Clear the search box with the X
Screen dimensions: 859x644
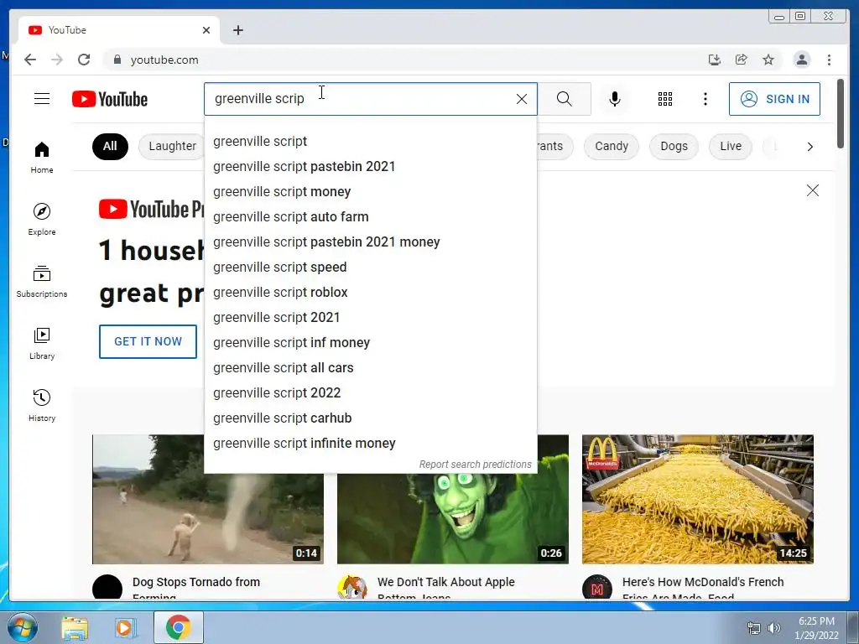click(x=522, y=99)
